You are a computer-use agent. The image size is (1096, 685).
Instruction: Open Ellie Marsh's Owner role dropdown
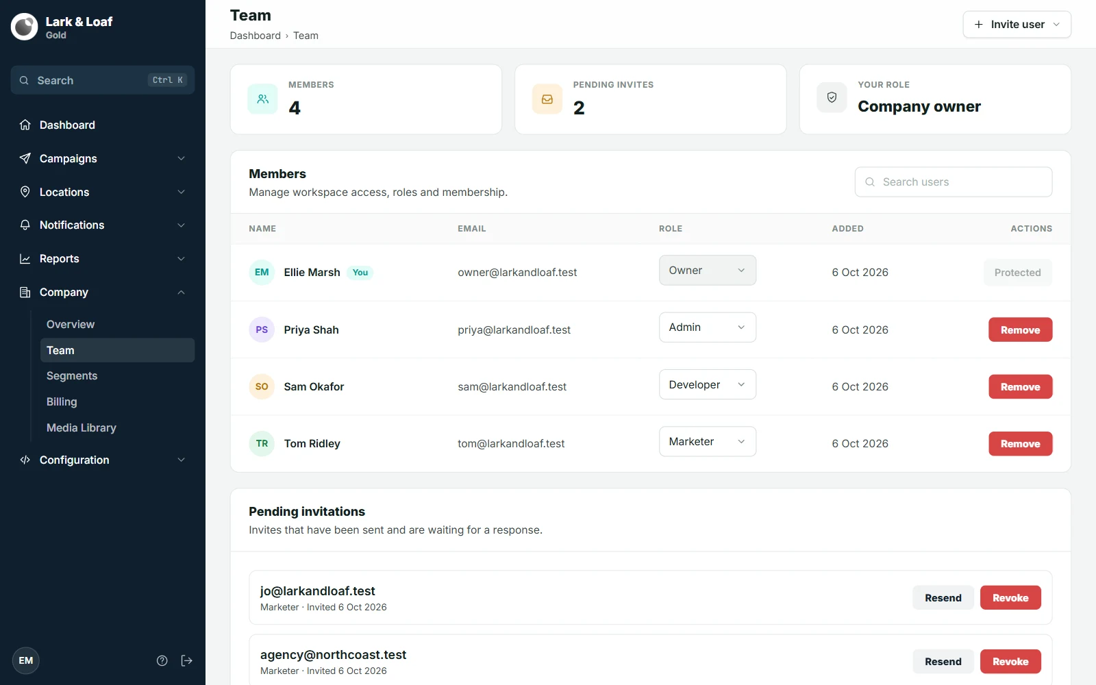tap(708, 270)
